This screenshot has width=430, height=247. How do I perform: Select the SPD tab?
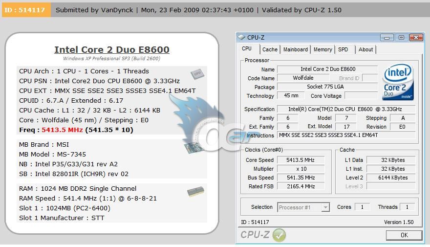[343, 50]
